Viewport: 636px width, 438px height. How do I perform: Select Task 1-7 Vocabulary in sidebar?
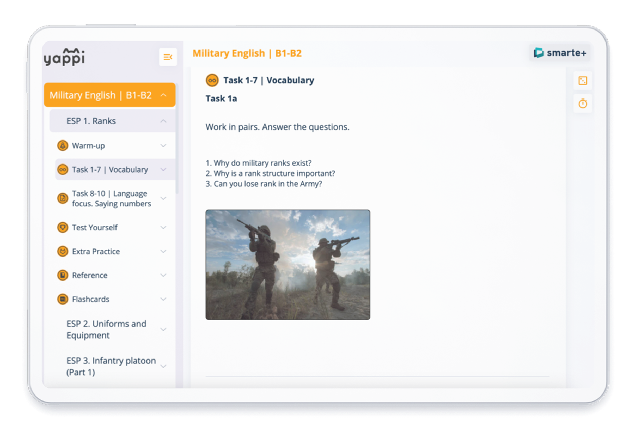coord(110,170)
